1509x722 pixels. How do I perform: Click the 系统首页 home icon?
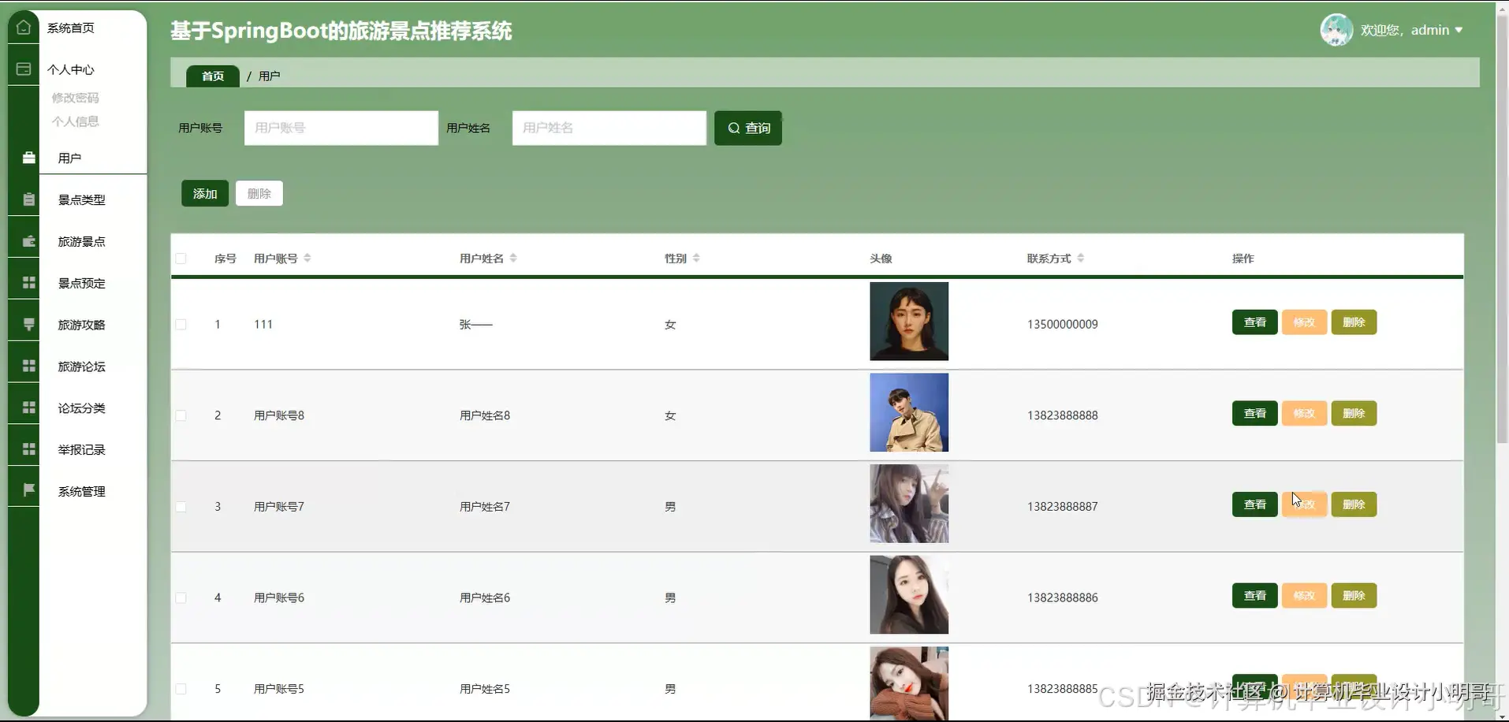(x=23, y=26)
